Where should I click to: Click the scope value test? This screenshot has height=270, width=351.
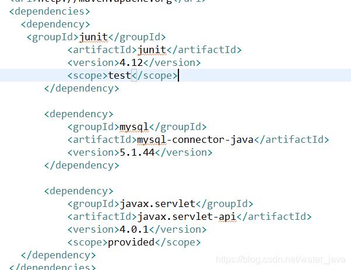coord(120,75)
